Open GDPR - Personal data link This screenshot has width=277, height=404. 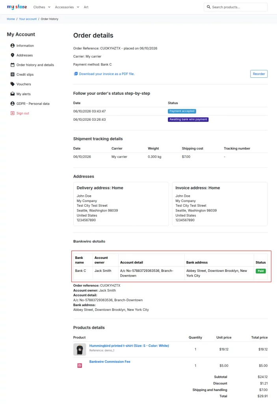click(x=33, y=104)
